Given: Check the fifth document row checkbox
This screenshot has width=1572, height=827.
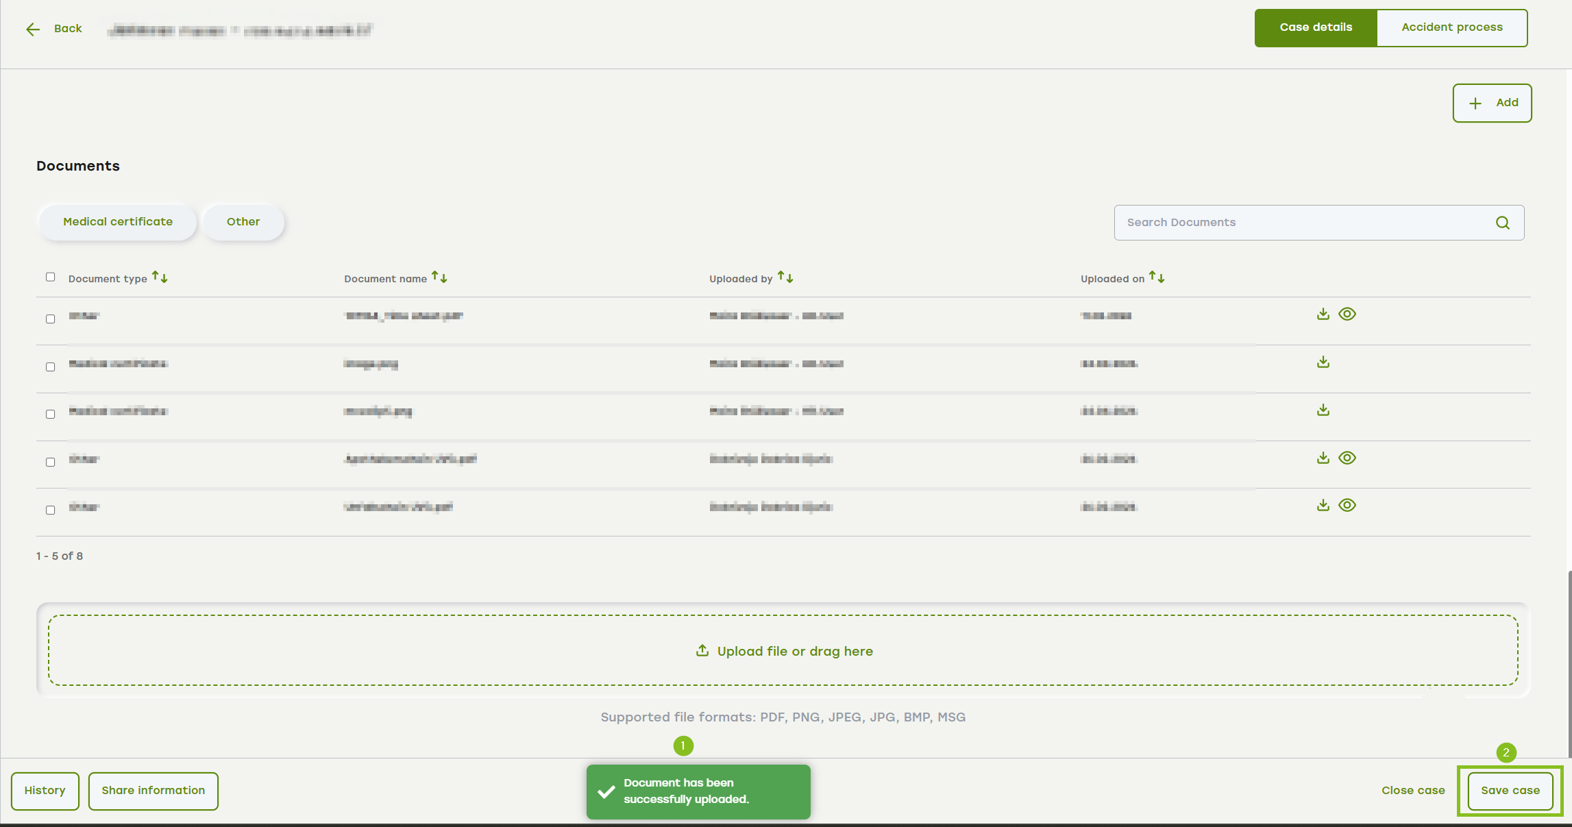Looking at the screenshot, I should [x=50, y=510].
